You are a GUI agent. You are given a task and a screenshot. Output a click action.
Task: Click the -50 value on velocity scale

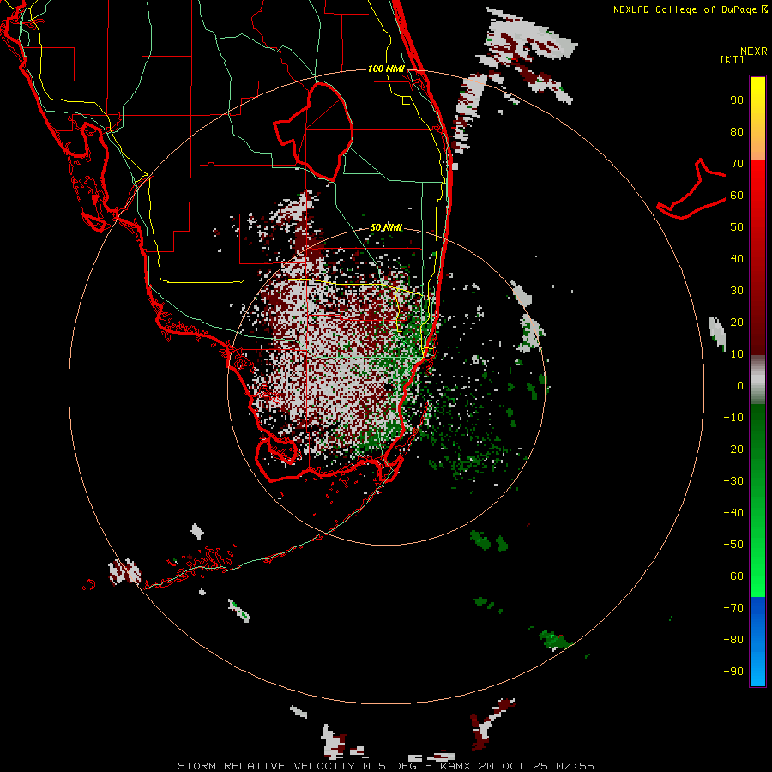tap(733, 545)
